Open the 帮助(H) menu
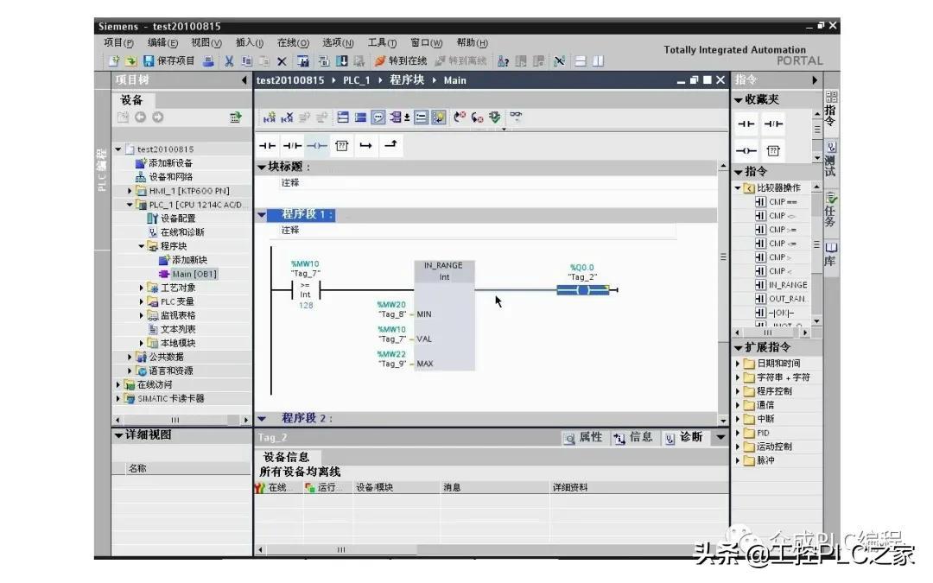The width and height of the screenshot is (933, 583). (x=472, y=43)
